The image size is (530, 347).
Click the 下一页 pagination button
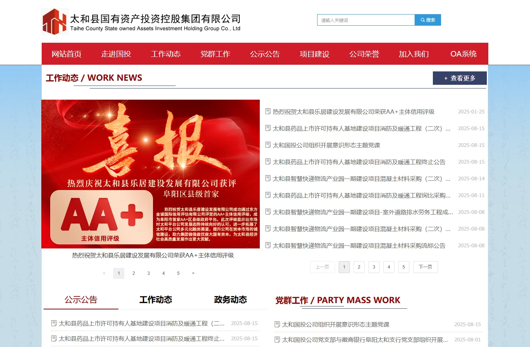[425, 267]
